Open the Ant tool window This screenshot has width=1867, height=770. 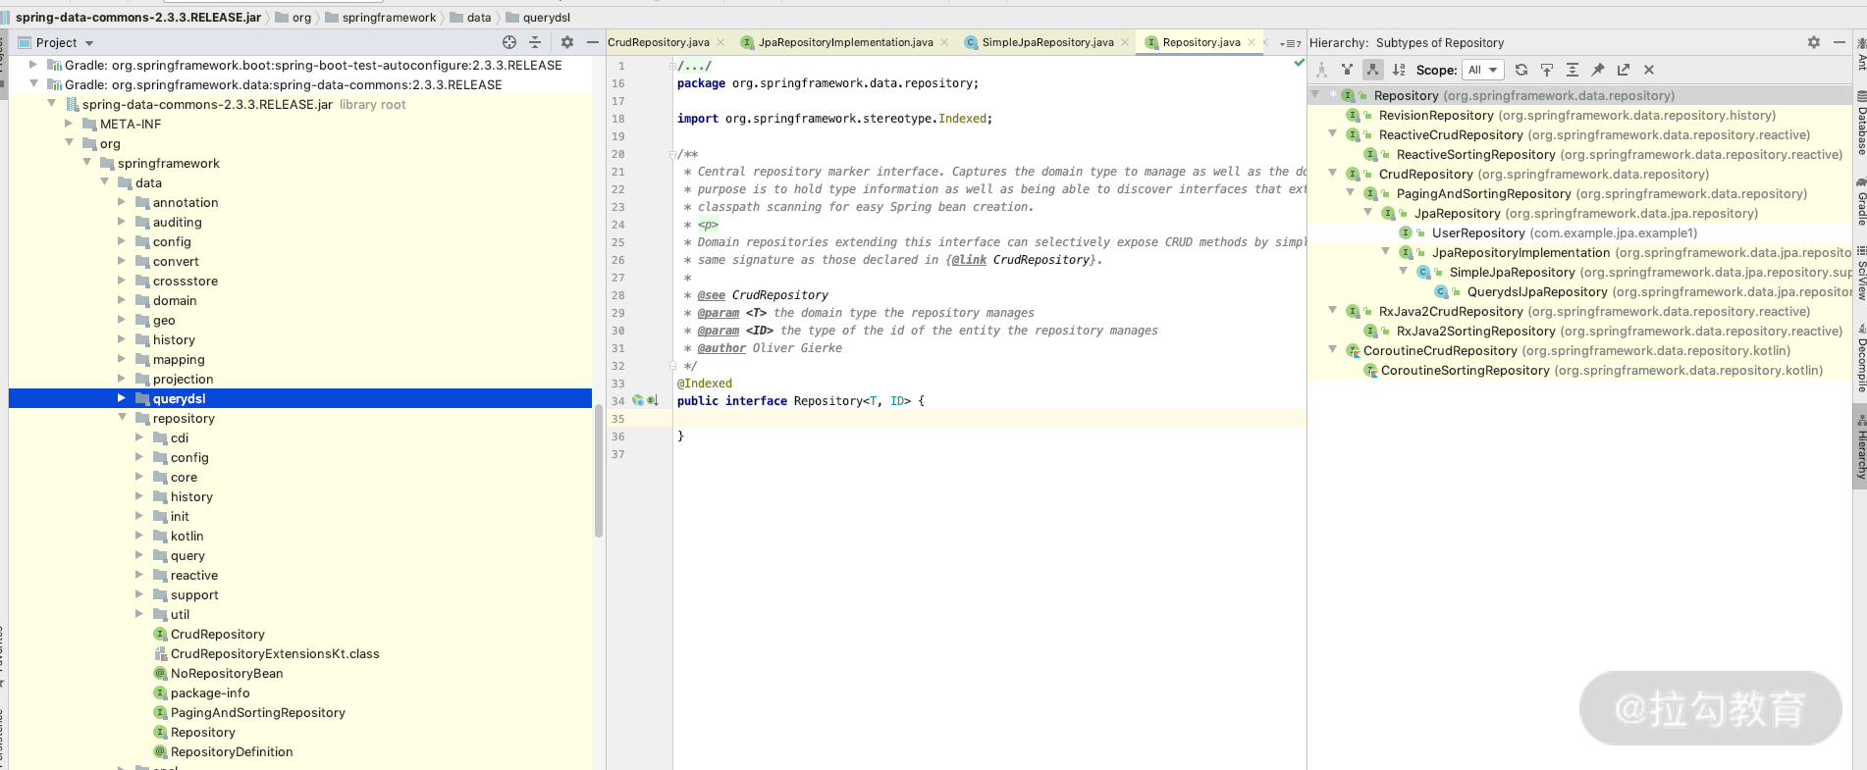coord(1860,54)
